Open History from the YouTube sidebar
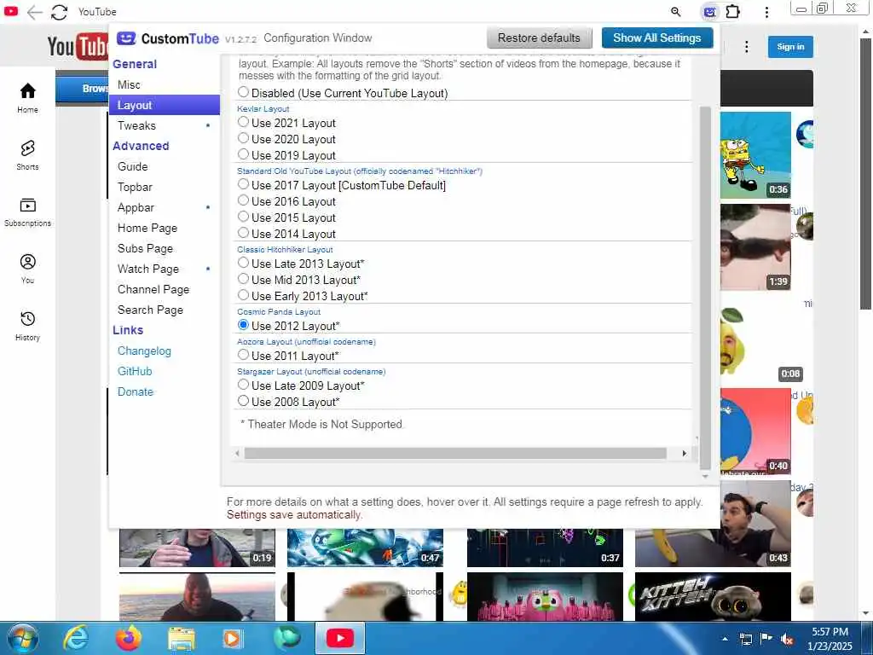This screenshot has width=873, height=655. click(x=27, y=326)
